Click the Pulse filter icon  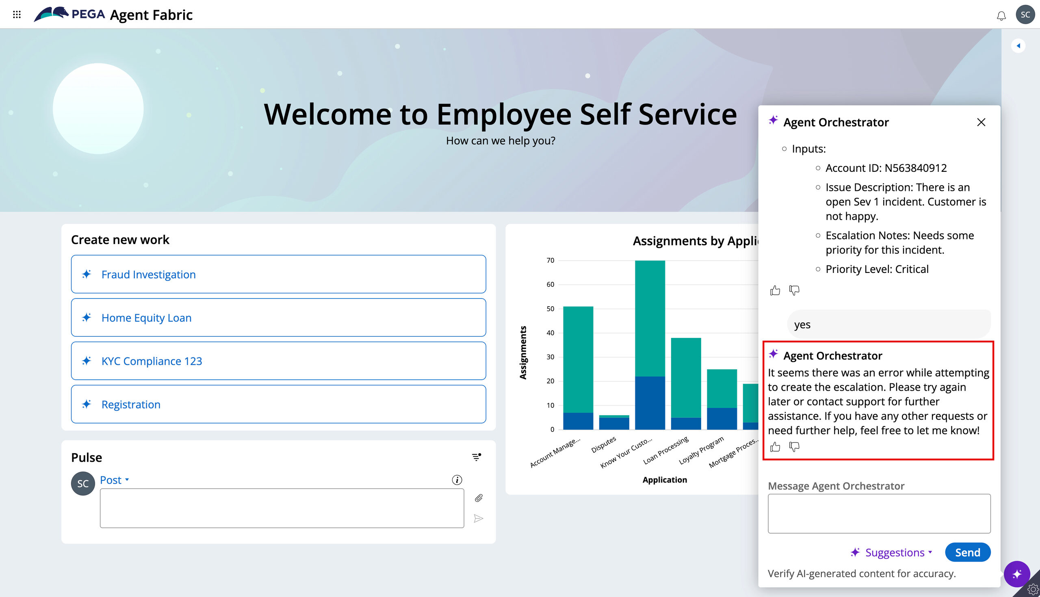476,457
